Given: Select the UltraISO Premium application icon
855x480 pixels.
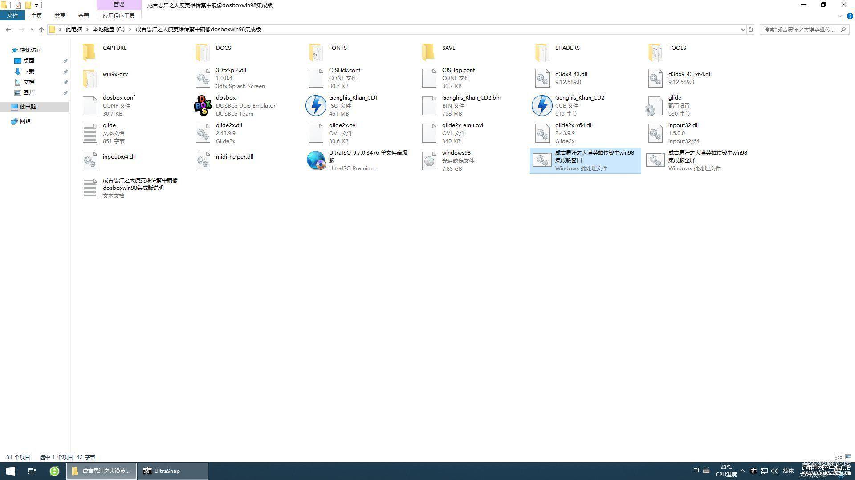Looking at the screenshot, I should point(316,160).
